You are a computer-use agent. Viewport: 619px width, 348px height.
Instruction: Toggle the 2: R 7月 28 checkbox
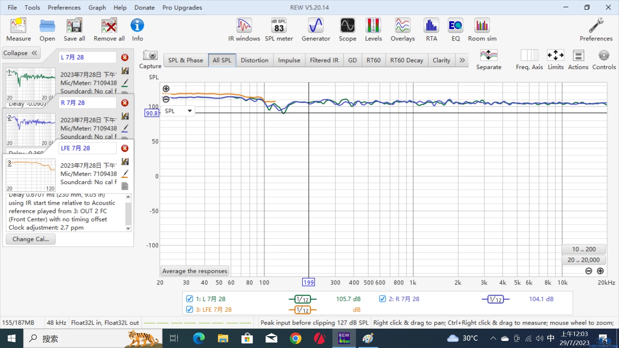click(382, 299)
